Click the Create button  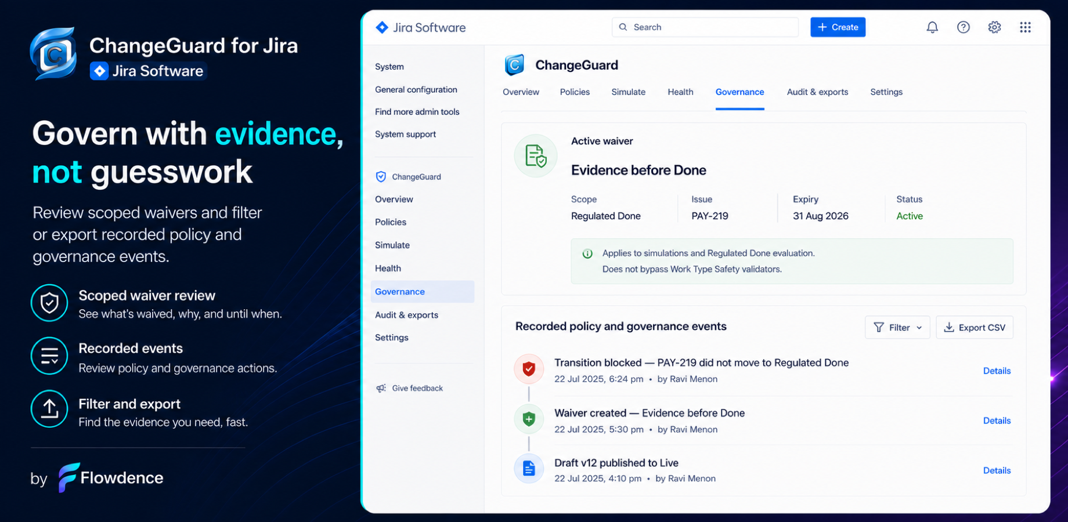(838, 27)
